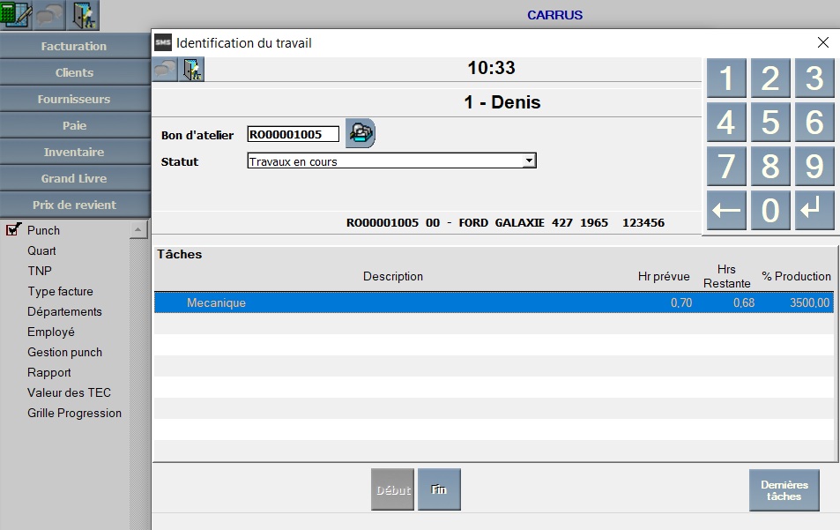Open the Facturation menu
This screenshot has height=530, width=840.
point(74,46)
